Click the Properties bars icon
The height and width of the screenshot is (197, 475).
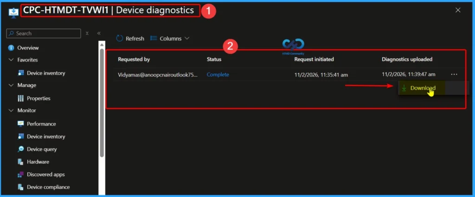tap(21, 98)
